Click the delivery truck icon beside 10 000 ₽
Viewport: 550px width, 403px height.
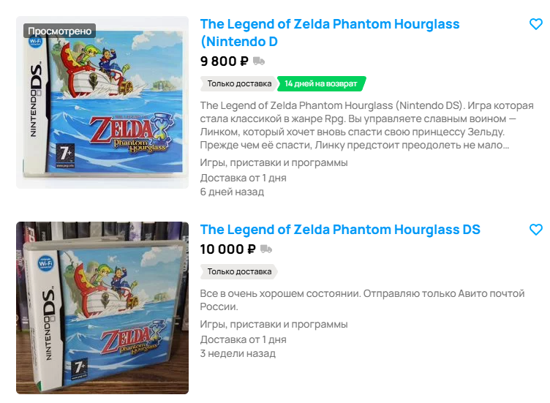[x=265, y=249]
